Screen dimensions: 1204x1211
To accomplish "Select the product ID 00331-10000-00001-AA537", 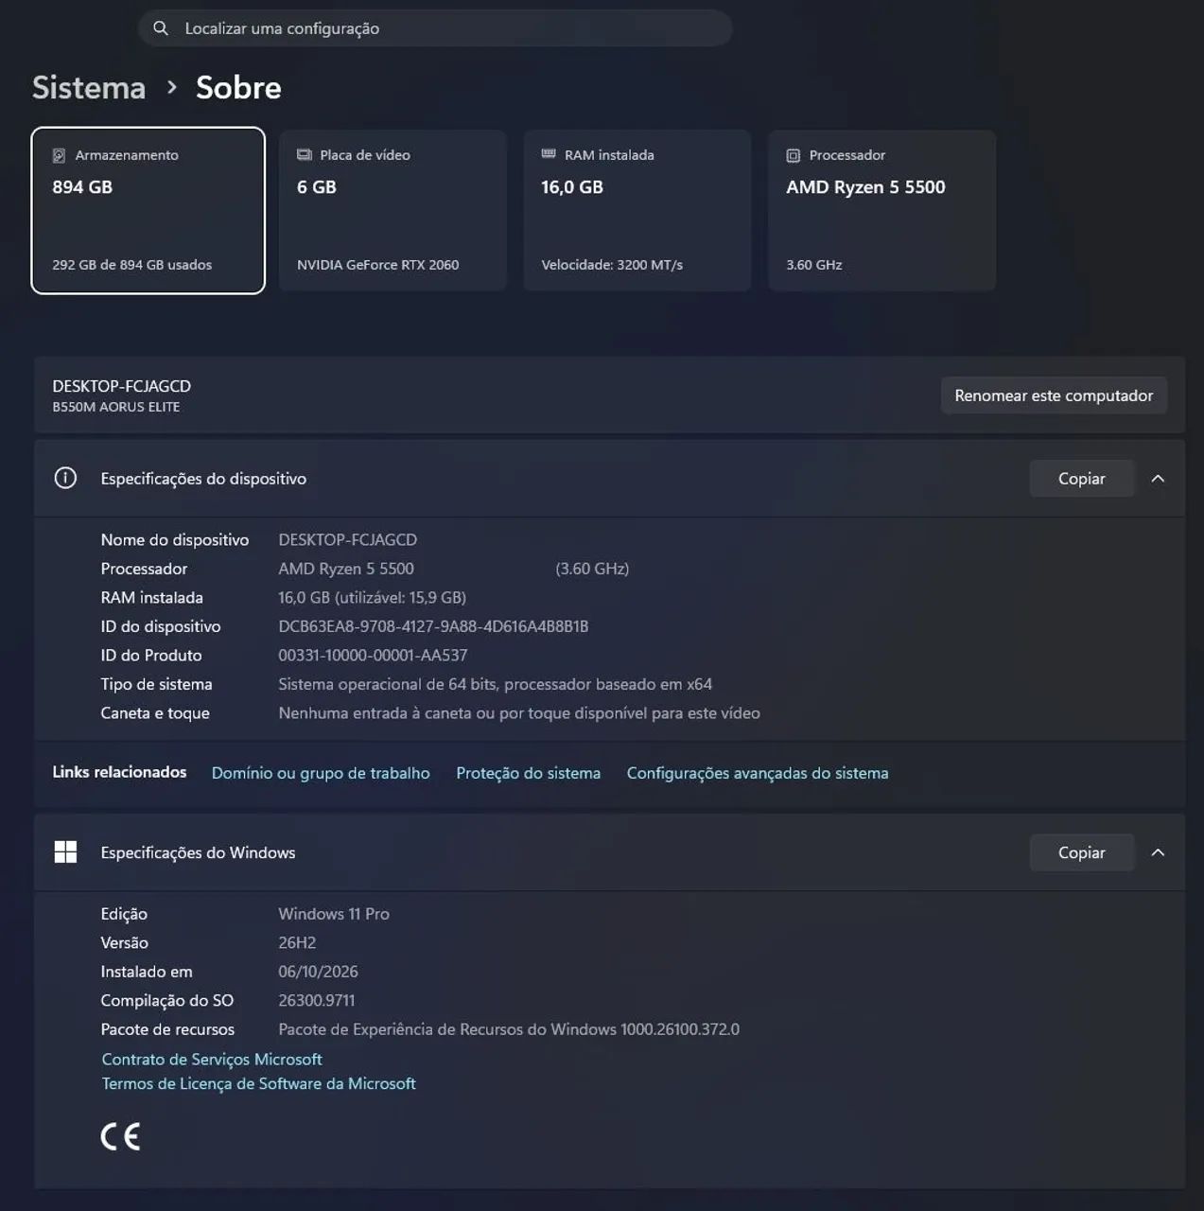I will 373,655.
